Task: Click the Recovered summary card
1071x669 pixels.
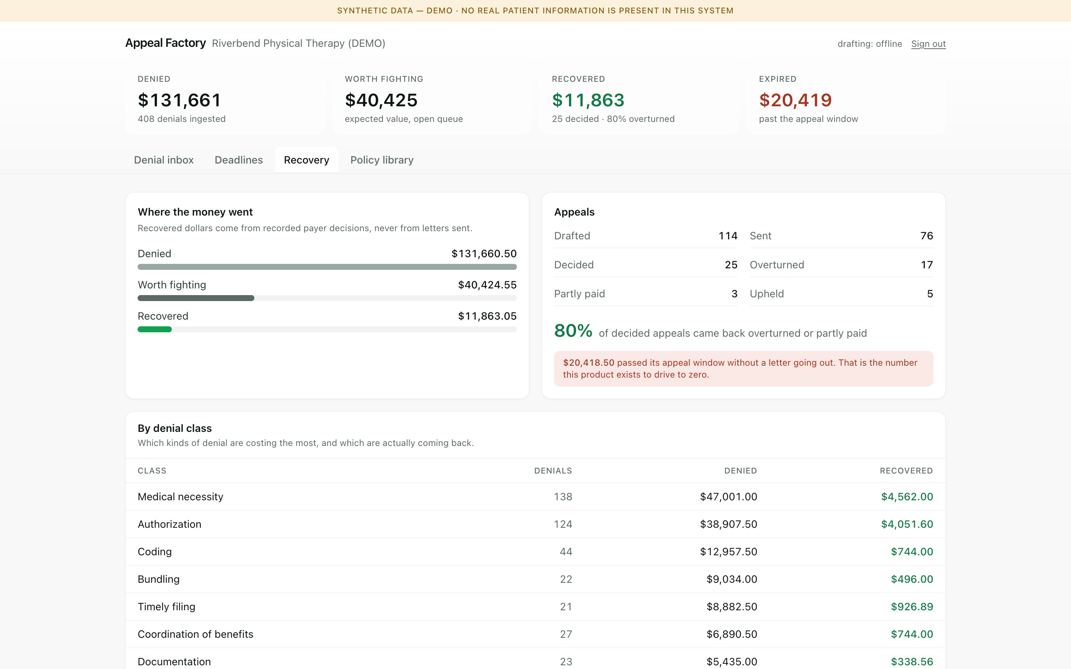Action: [639, 99]
